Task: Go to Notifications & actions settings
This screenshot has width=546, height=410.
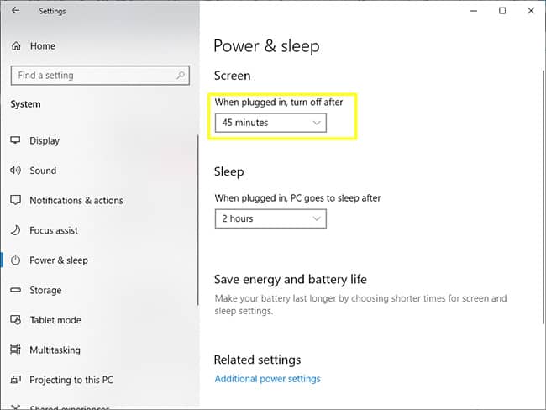Action: click(x=76, y=200)
